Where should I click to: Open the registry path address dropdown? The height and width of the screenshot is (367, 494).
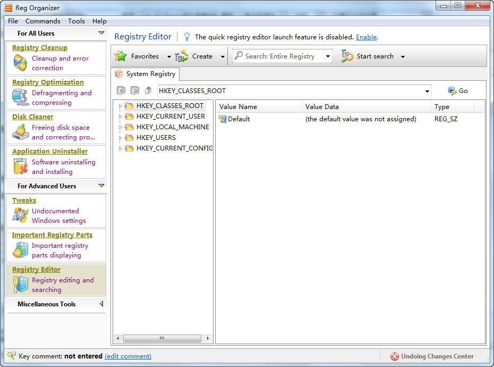pyautogui.click(x=427, y=91)
